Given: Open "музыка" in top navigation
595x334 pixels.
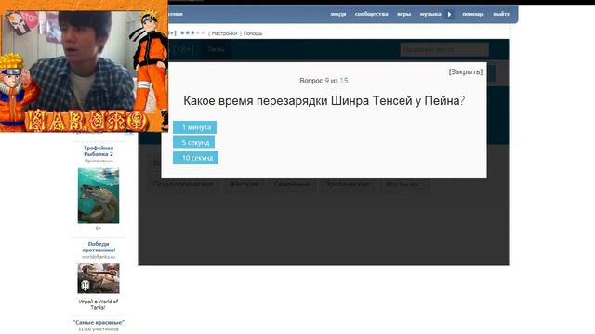Looking at the screenshot, I should click(430, 14).
